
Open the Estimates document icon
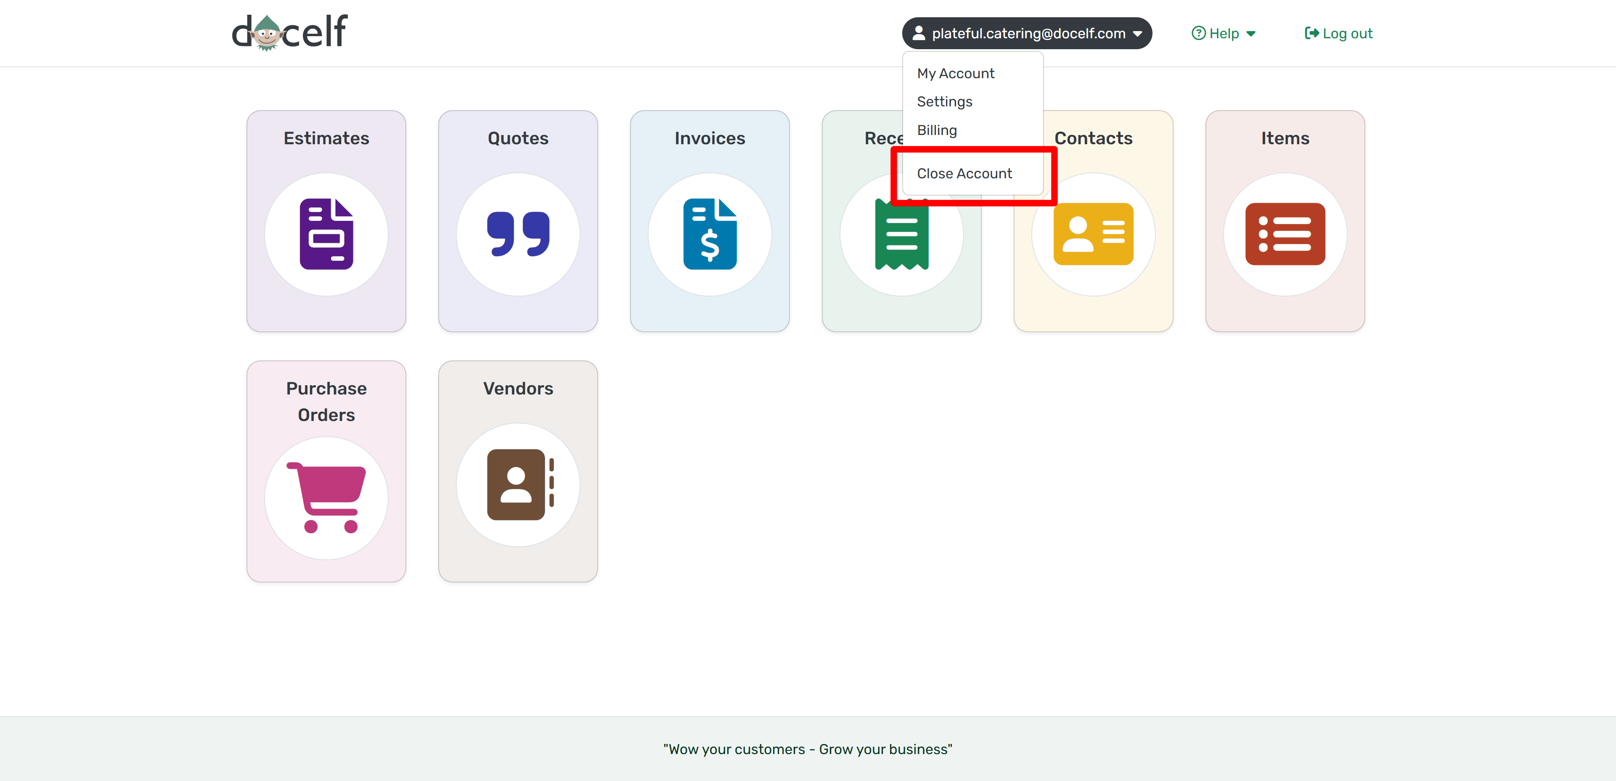pos(326,234)
